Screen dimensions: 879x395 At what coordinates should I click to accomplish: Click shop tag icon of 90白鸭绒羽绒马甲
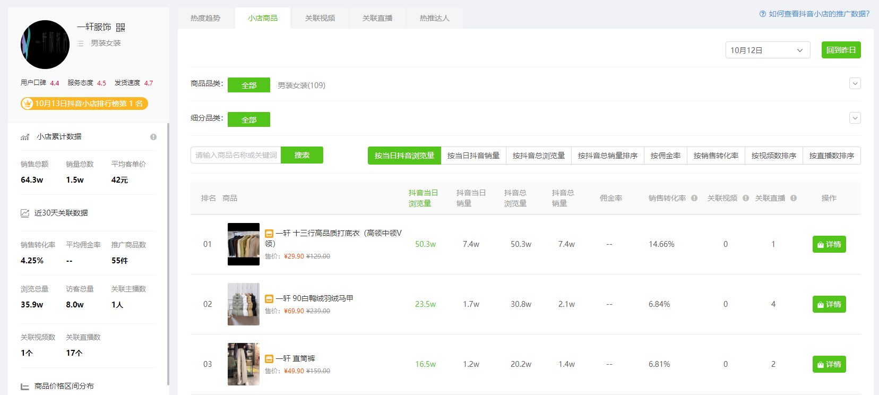(x=269, y=299)
